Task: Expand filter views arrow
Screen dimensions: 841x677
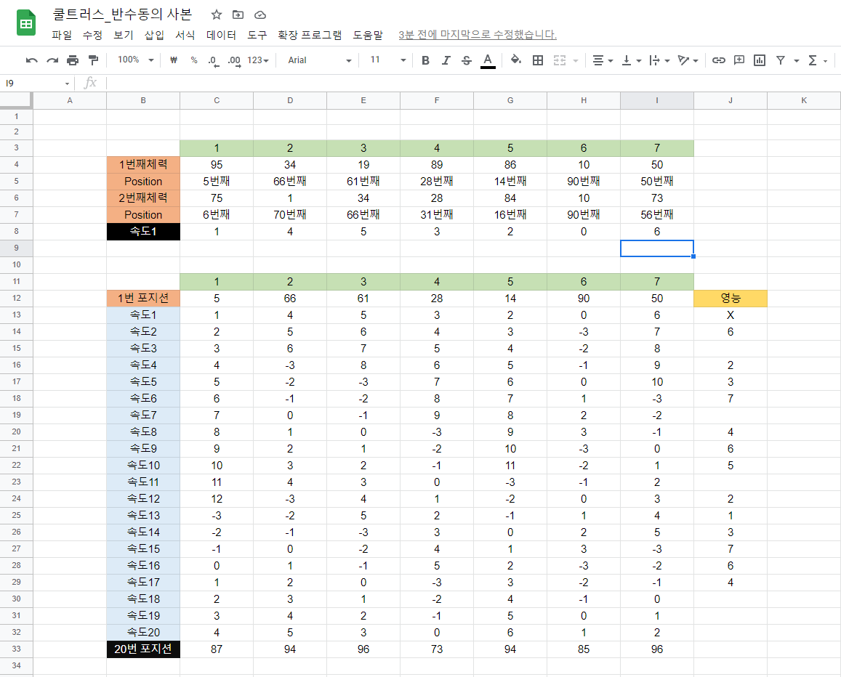Action: [x=797, y=60]
